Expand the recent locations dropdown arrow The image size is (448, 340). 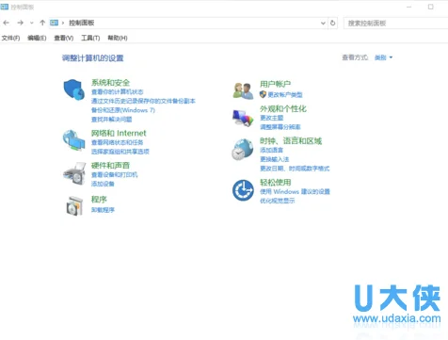31,23
